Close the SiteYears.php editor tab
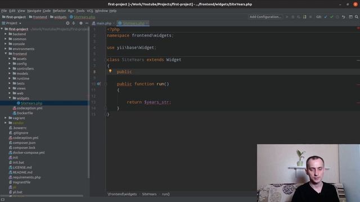The height and width of the screenshot is (202, 360). pyautogui.click(x=147, y=23)
